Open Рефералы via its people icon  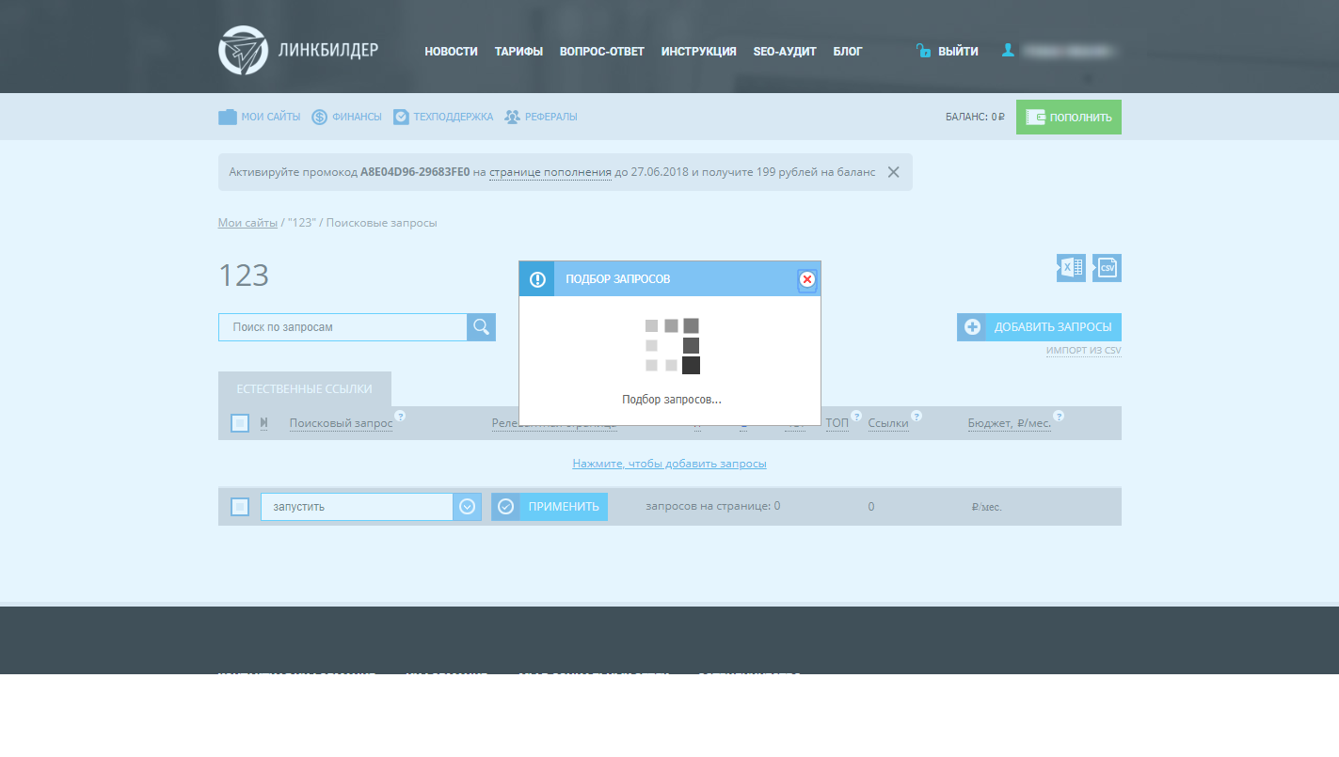(x=512, y=117)
